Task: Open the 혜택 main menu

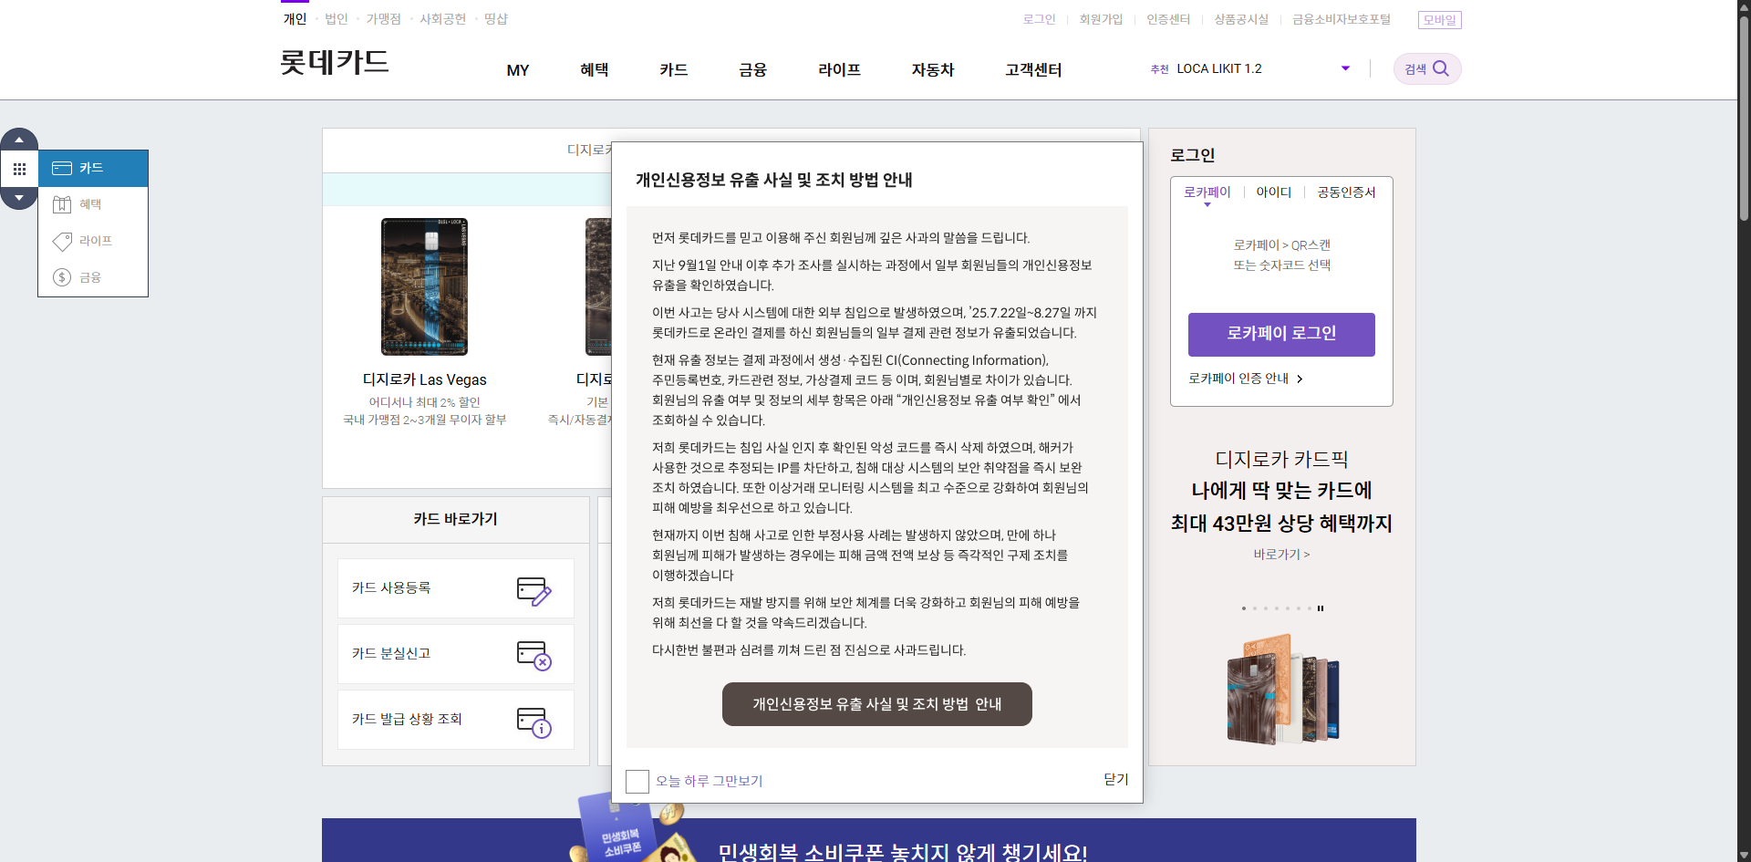Action: click(x=594, y=70)
